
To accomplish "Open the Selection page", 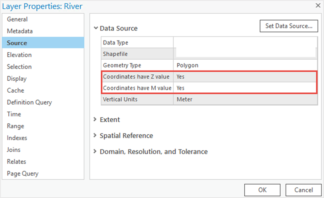I will click(19, 67).
